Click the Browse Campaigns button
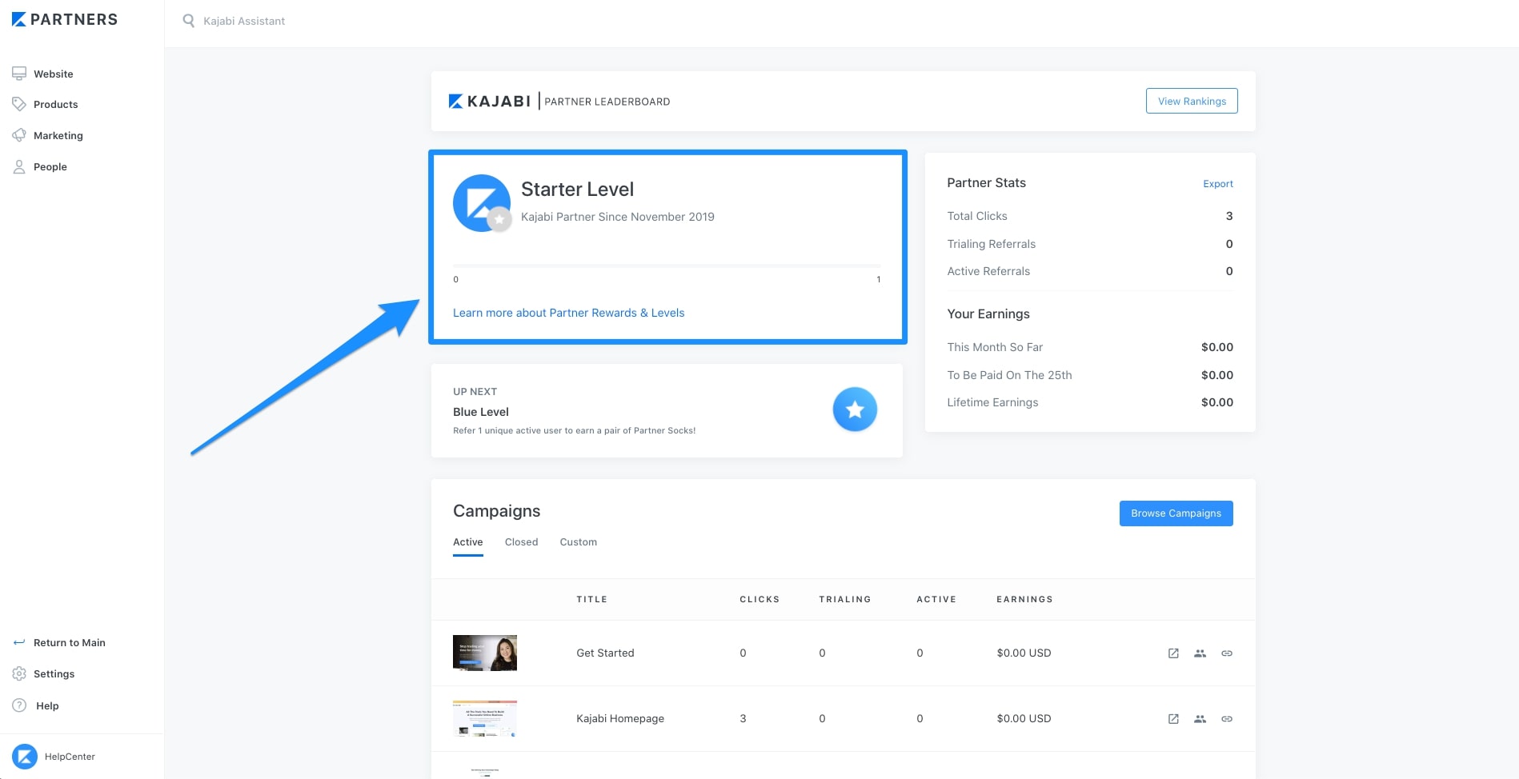1519x779 pixels. [x=1176, y=513]
